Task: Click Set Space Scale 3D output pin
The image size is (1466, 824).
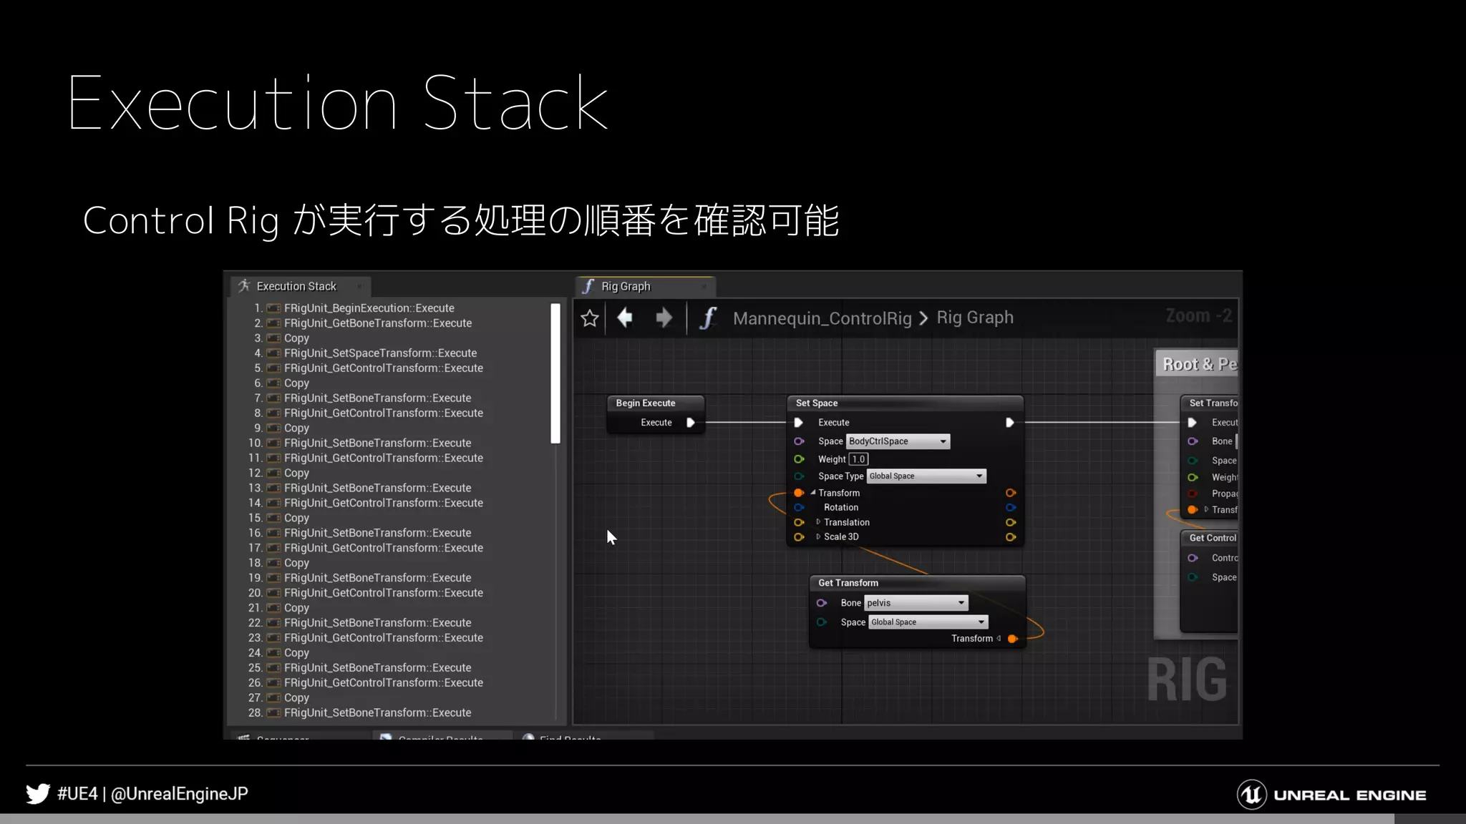Action: pyautogui.click(x=1011, y=537)
